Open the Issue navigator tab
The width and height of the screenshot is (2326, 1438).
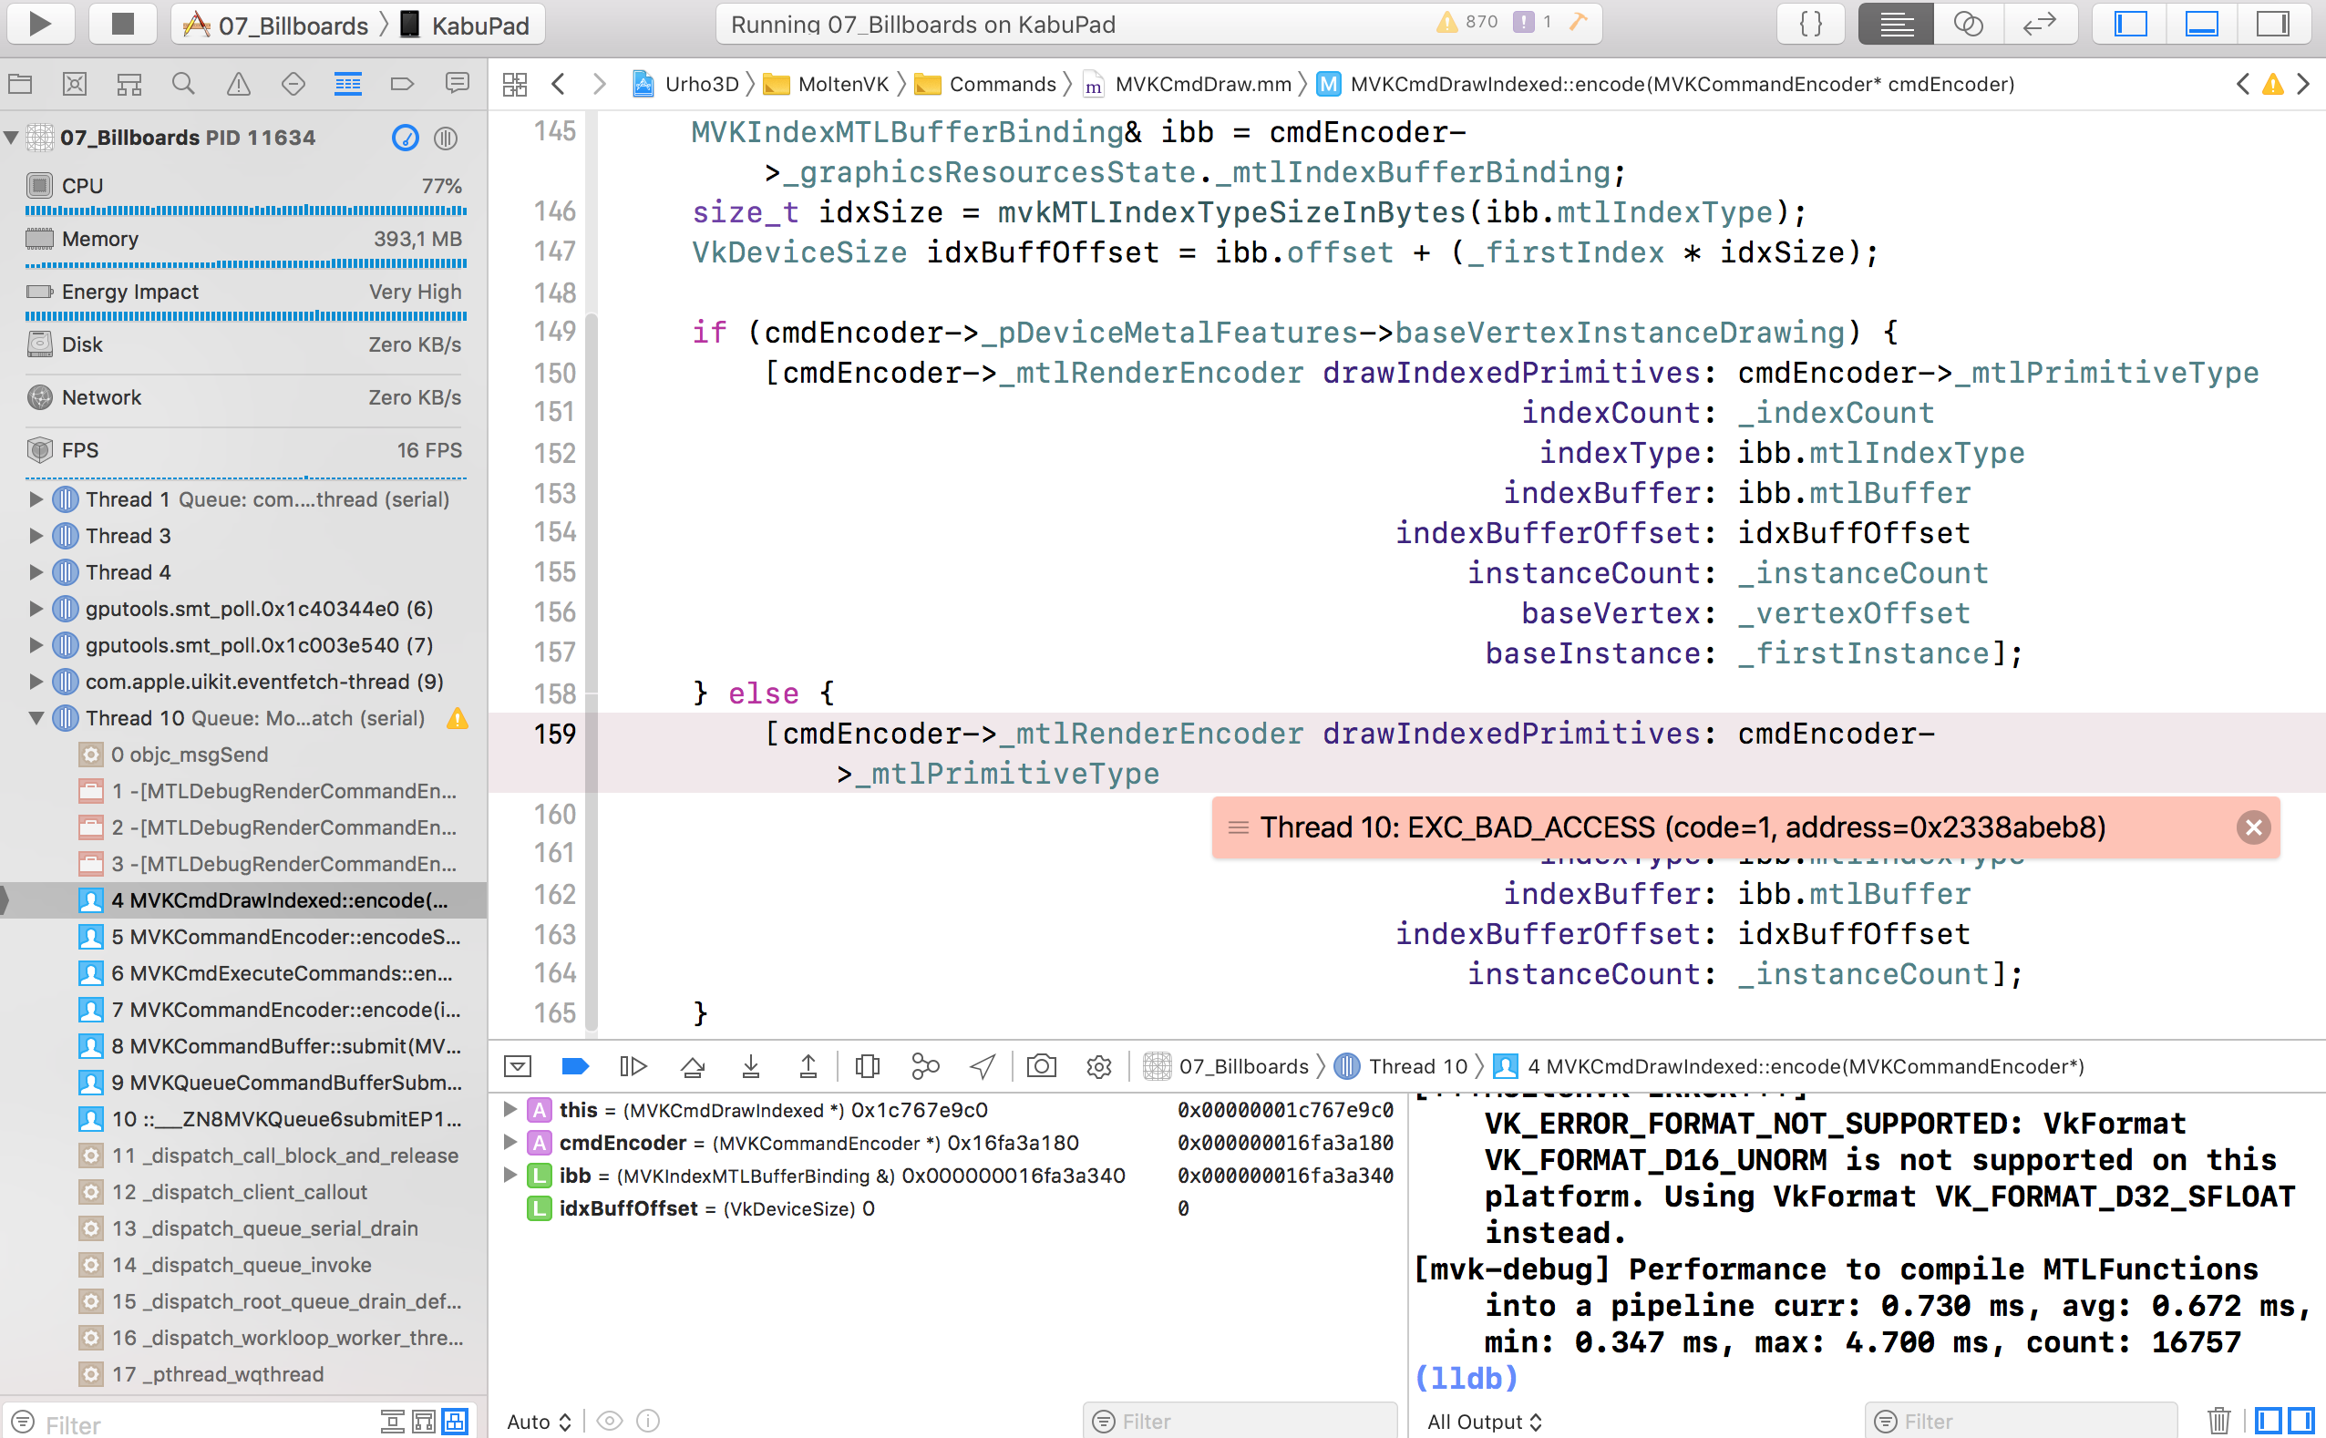click(x=239, y=84)
